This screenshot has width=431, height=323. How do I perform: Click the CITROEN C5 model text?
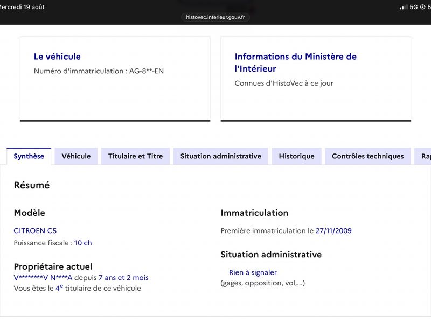(x=35, y=231)
